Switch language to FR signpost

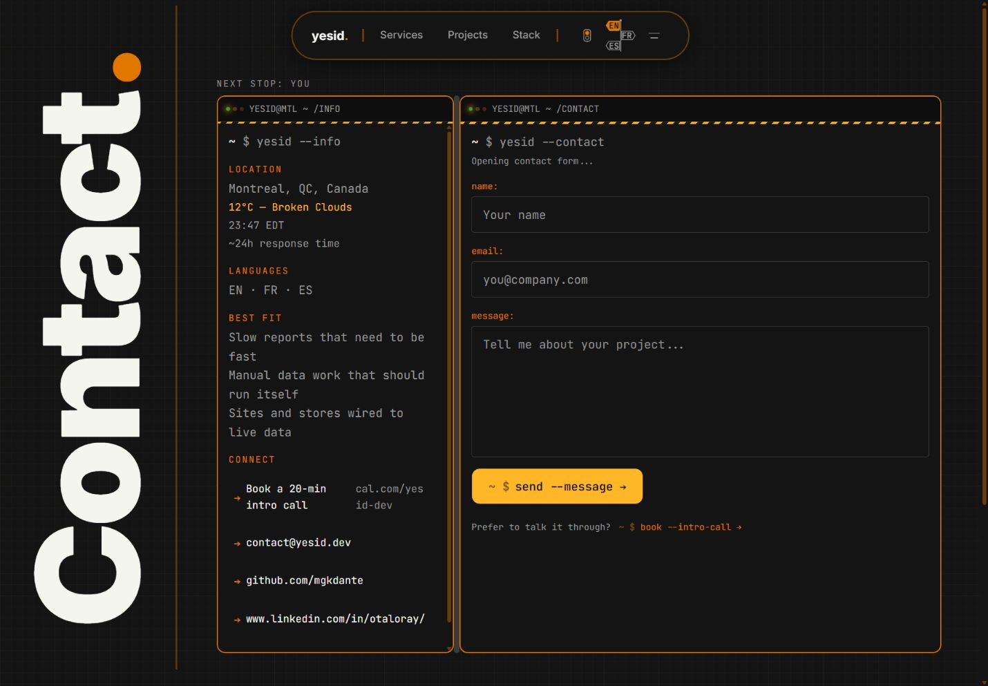[627, 36]
